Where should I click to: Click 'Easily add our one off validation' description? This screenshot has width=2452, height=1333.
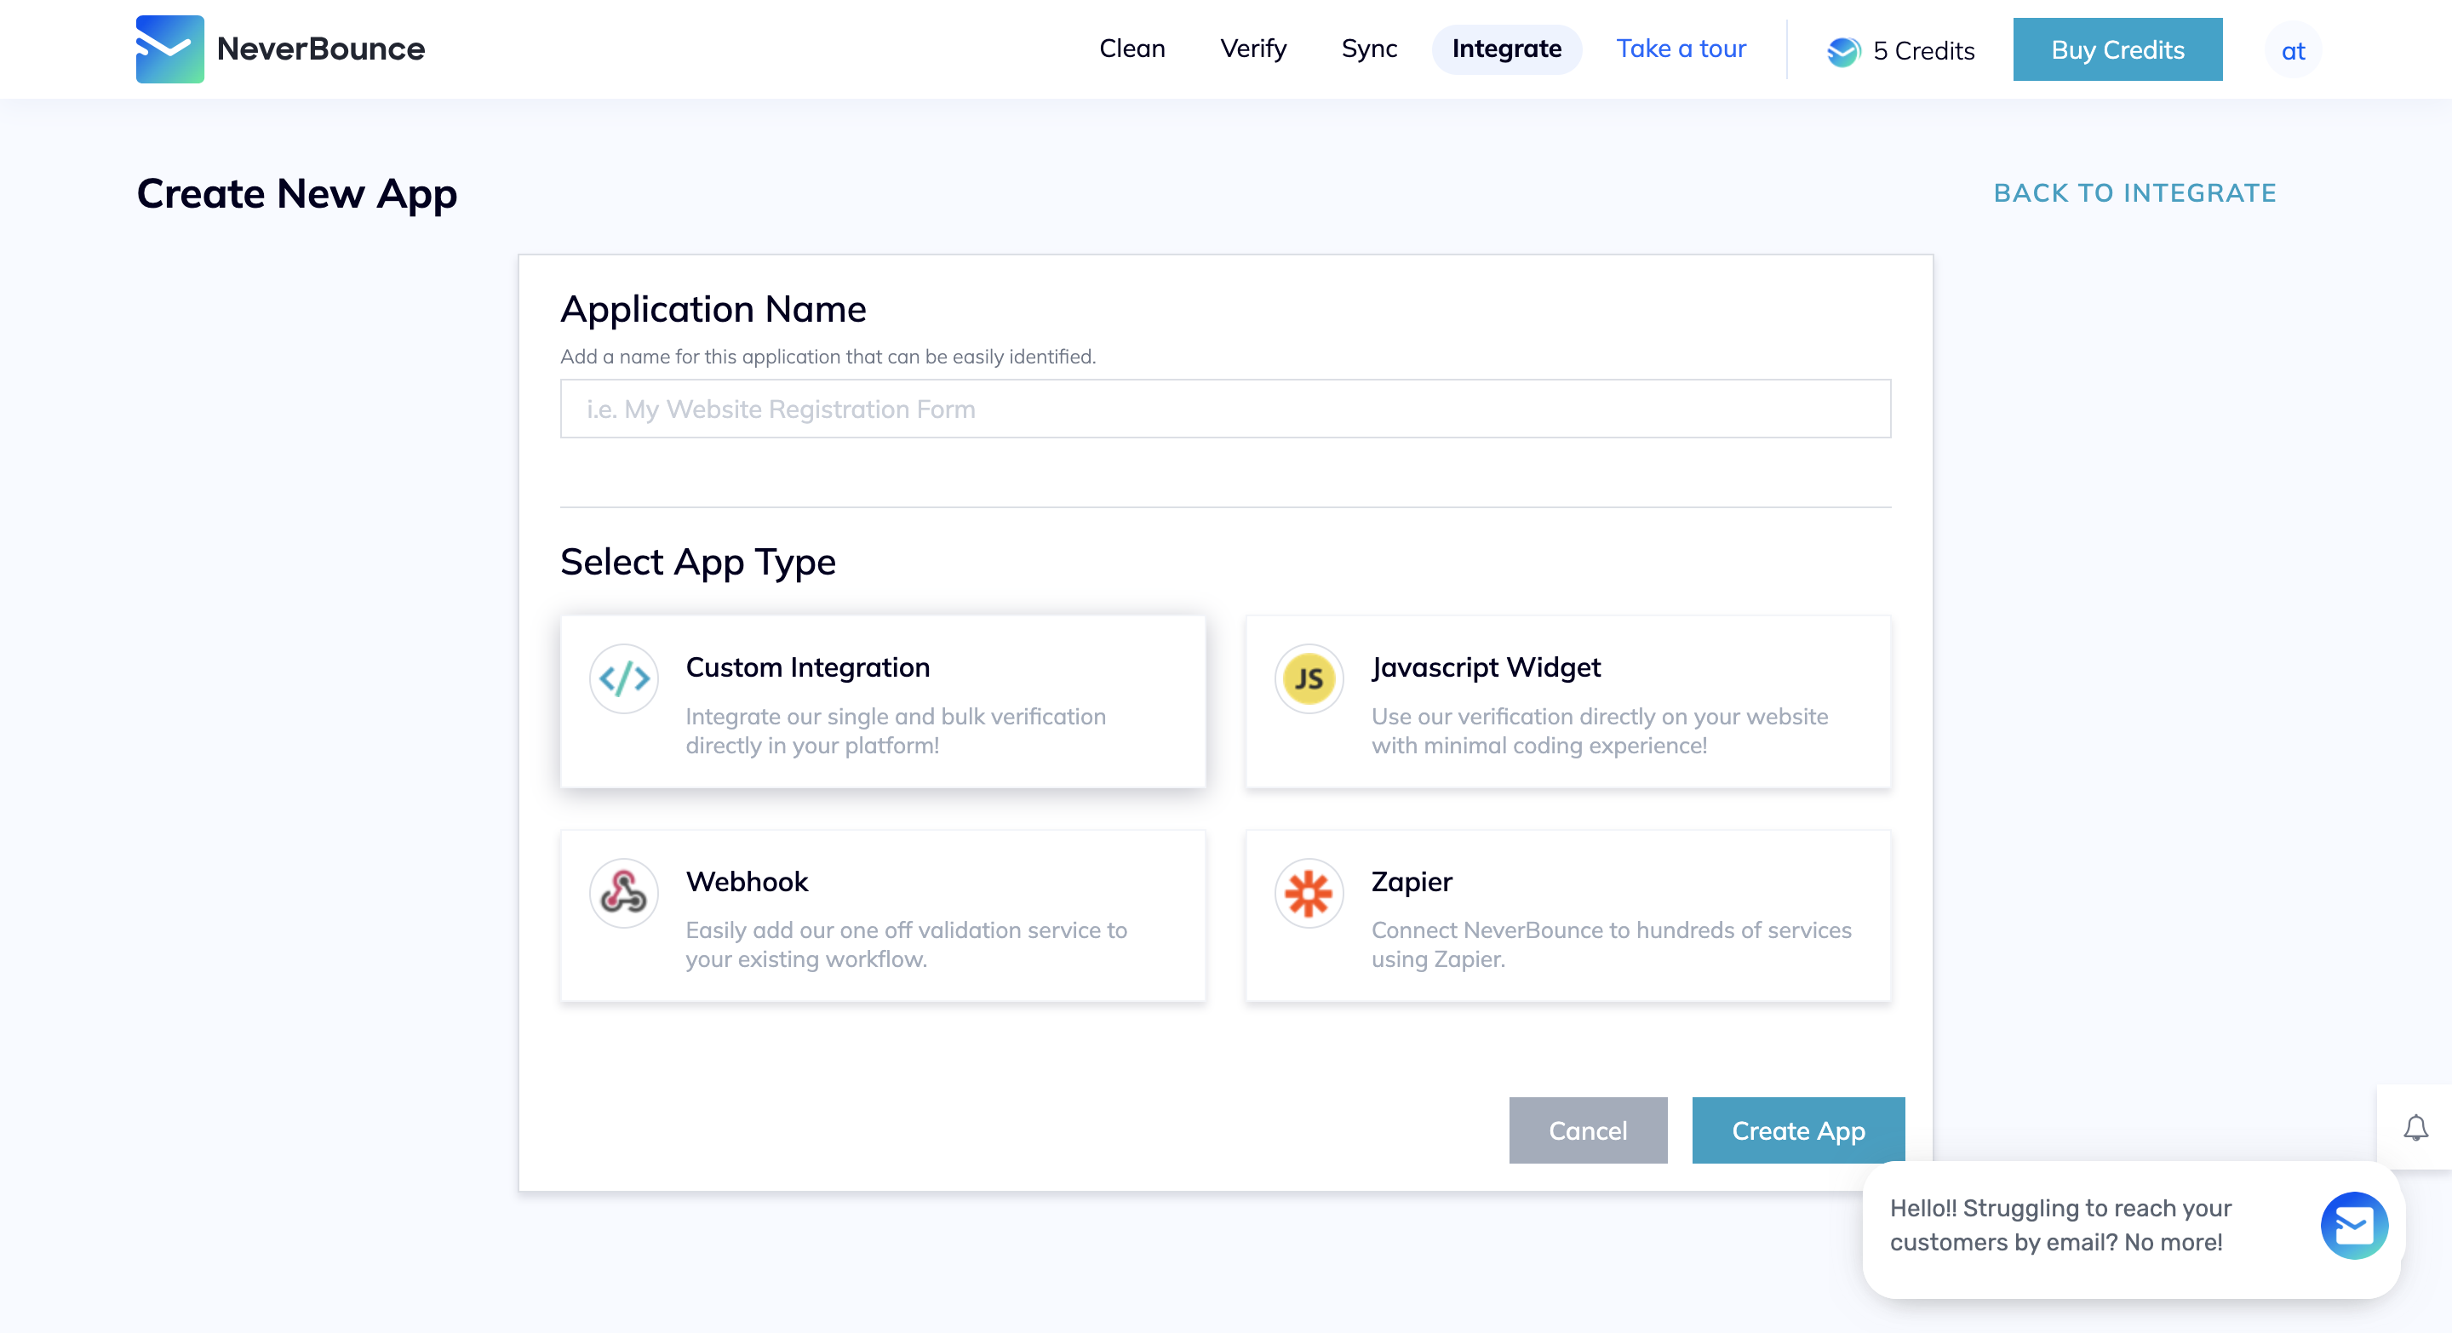[x=905, y=944]
